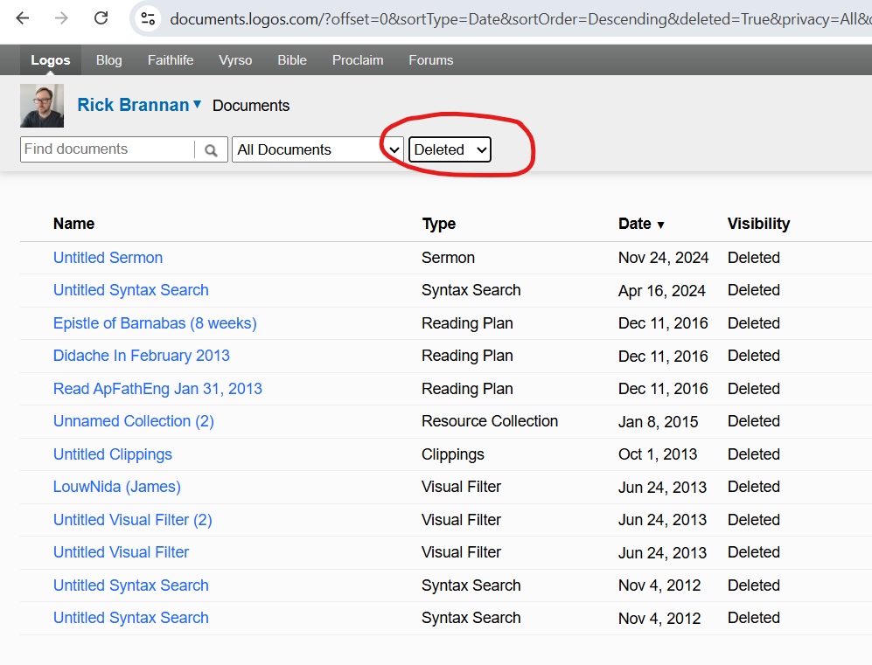This screenshot has height=665, width=872.
Task: Sort the list by the Name header
Action: 73,224
